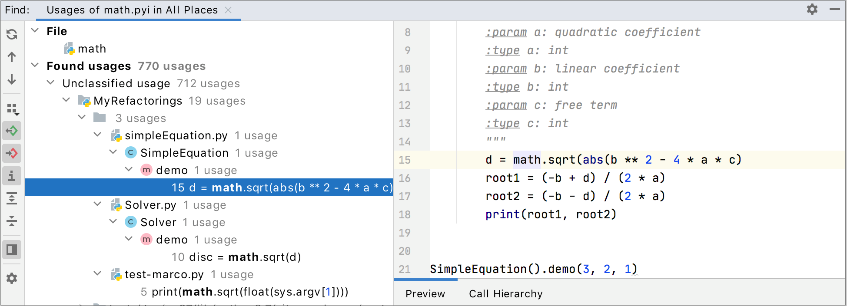Click line 21 SimpleEquation().demo code in preview
This screenshot has width=847, height=306.
click(x=533, y=269)
